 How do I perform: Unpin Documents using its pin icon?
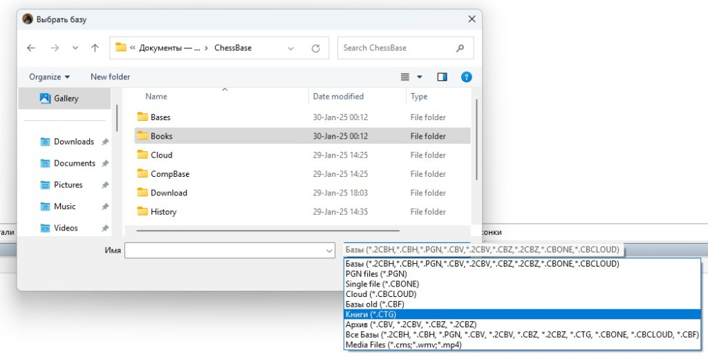[x=105, y=164]
